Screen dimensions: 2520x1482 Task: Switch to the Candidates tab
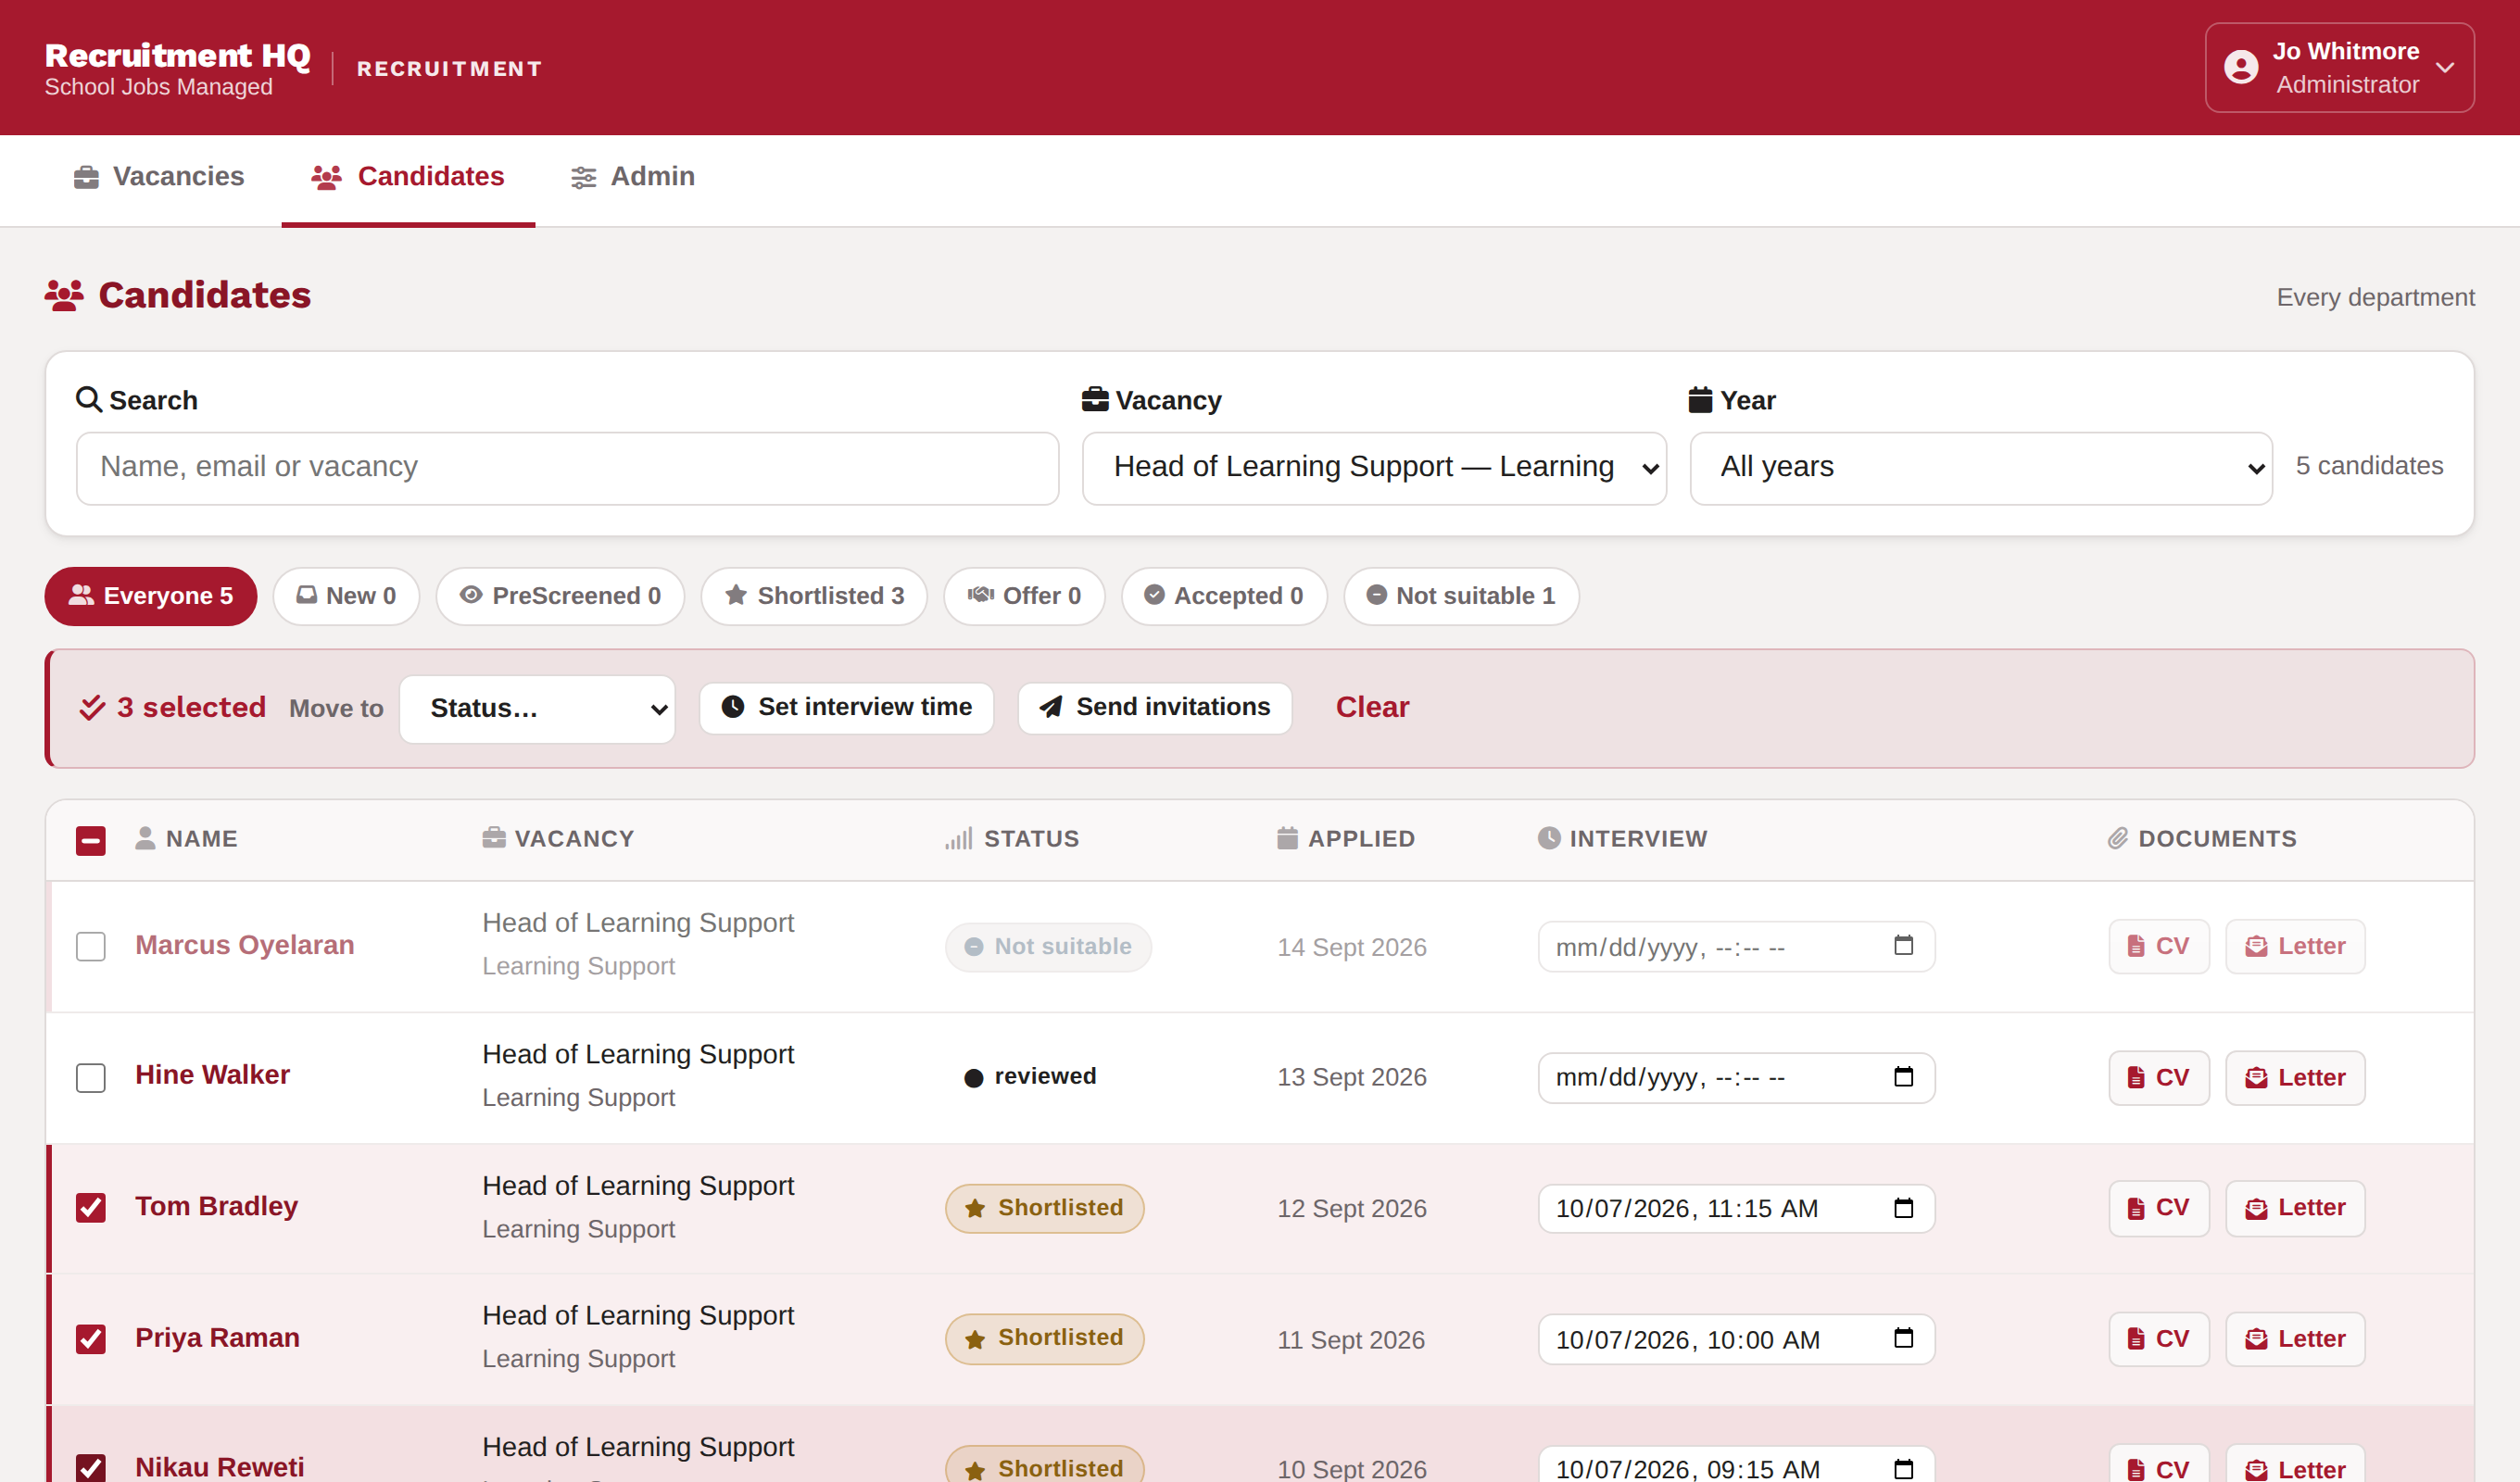[x=408, y=177]
